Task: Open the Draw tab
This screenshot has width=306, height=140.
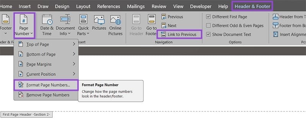Action: (x=43, y=7)
